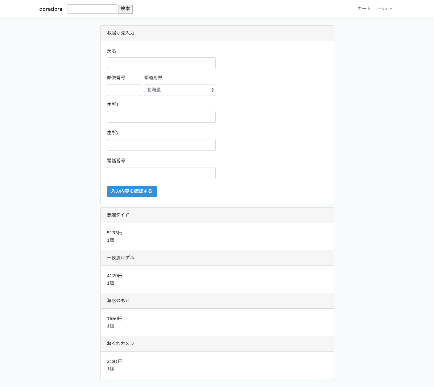This screenshot has height=387, width=434.
Task: Select the 郵便番号 postal code field
Action: pyautogui.click(x=124, y=90)
